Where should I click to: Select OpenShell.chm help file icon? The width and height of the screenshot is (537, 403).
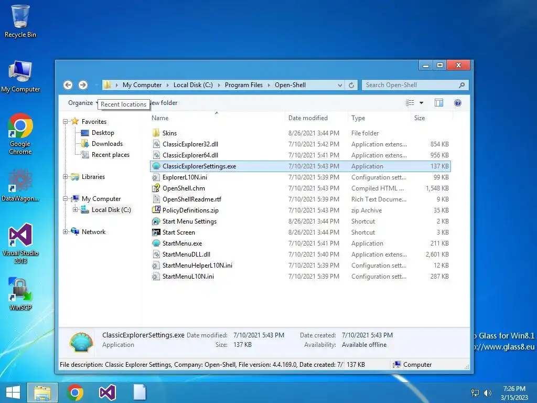click(x=156, y=188)
